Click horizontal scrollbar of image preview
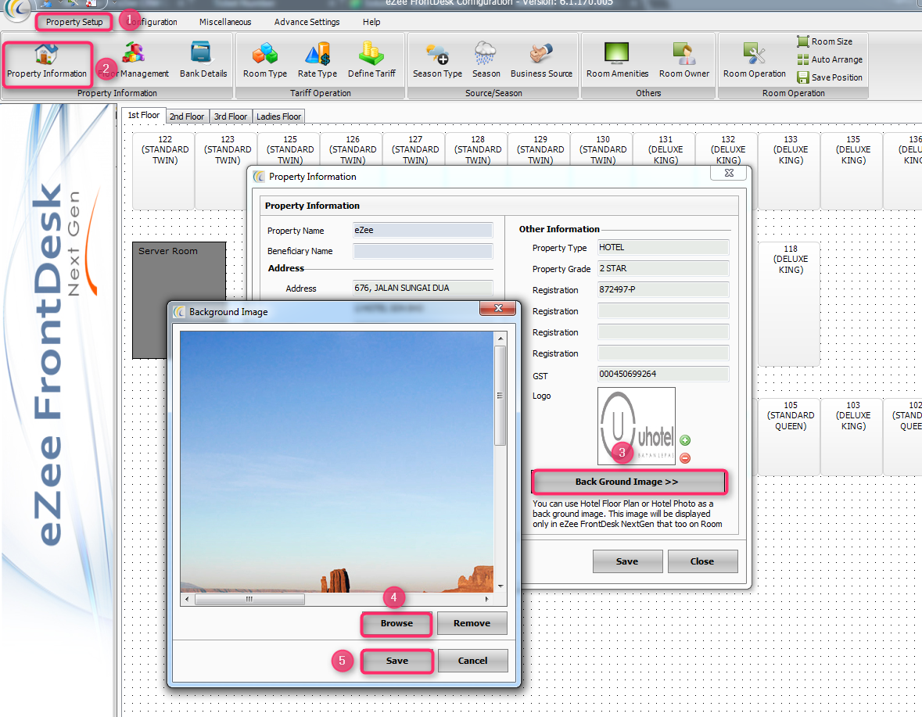This screenshot has height=717, width=922. point(249,600)
